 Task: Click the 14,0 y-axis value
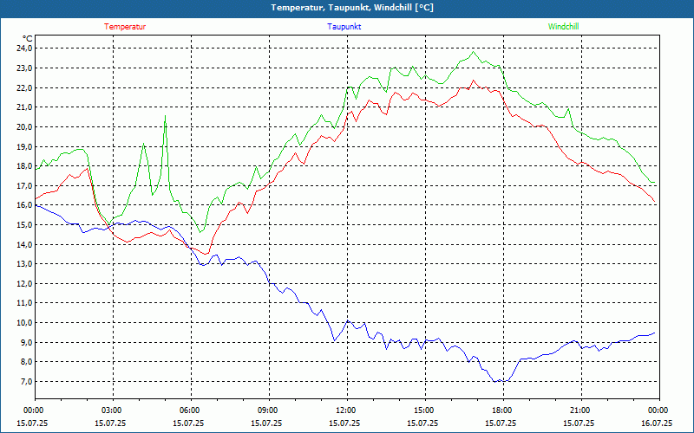tap(25, 244)
